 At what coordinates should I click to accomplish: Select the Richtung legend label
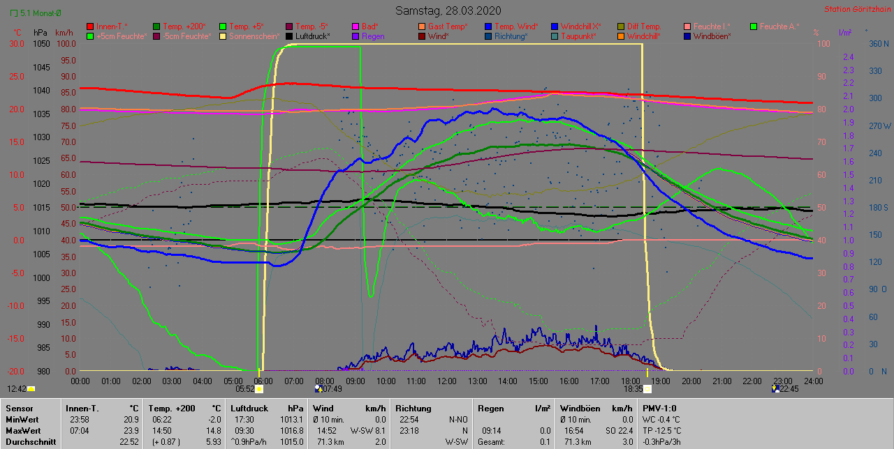[511, 36]
